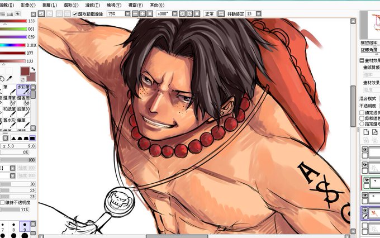Open the 濾鏡(T) menu
Viewport: 380px width, 238px height.
[93, 5]
